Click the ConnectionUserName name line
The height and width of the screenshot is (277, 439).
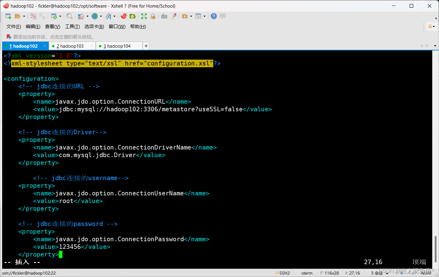121,193
